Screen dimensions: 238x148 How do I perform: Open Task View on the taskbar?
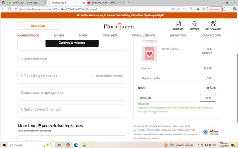pos(59,145)
